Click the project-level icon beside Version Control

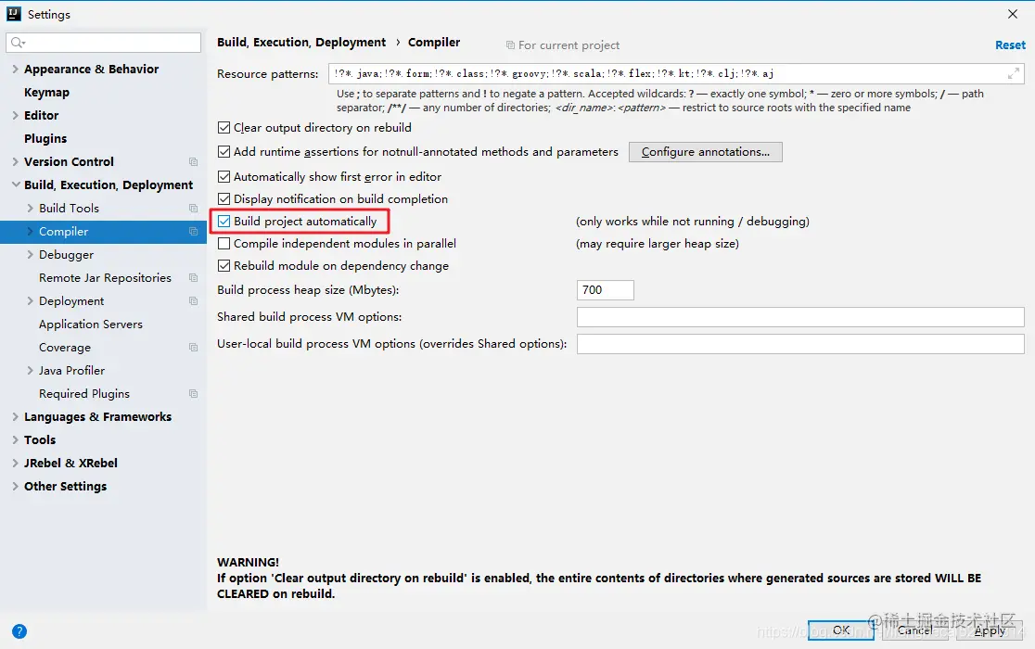194,161
